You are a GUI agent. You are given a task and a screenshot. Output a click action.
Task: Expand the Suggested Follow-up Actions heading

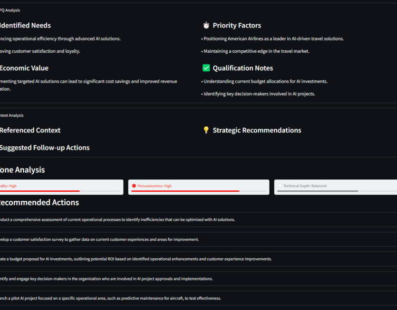tap(44, 148)
